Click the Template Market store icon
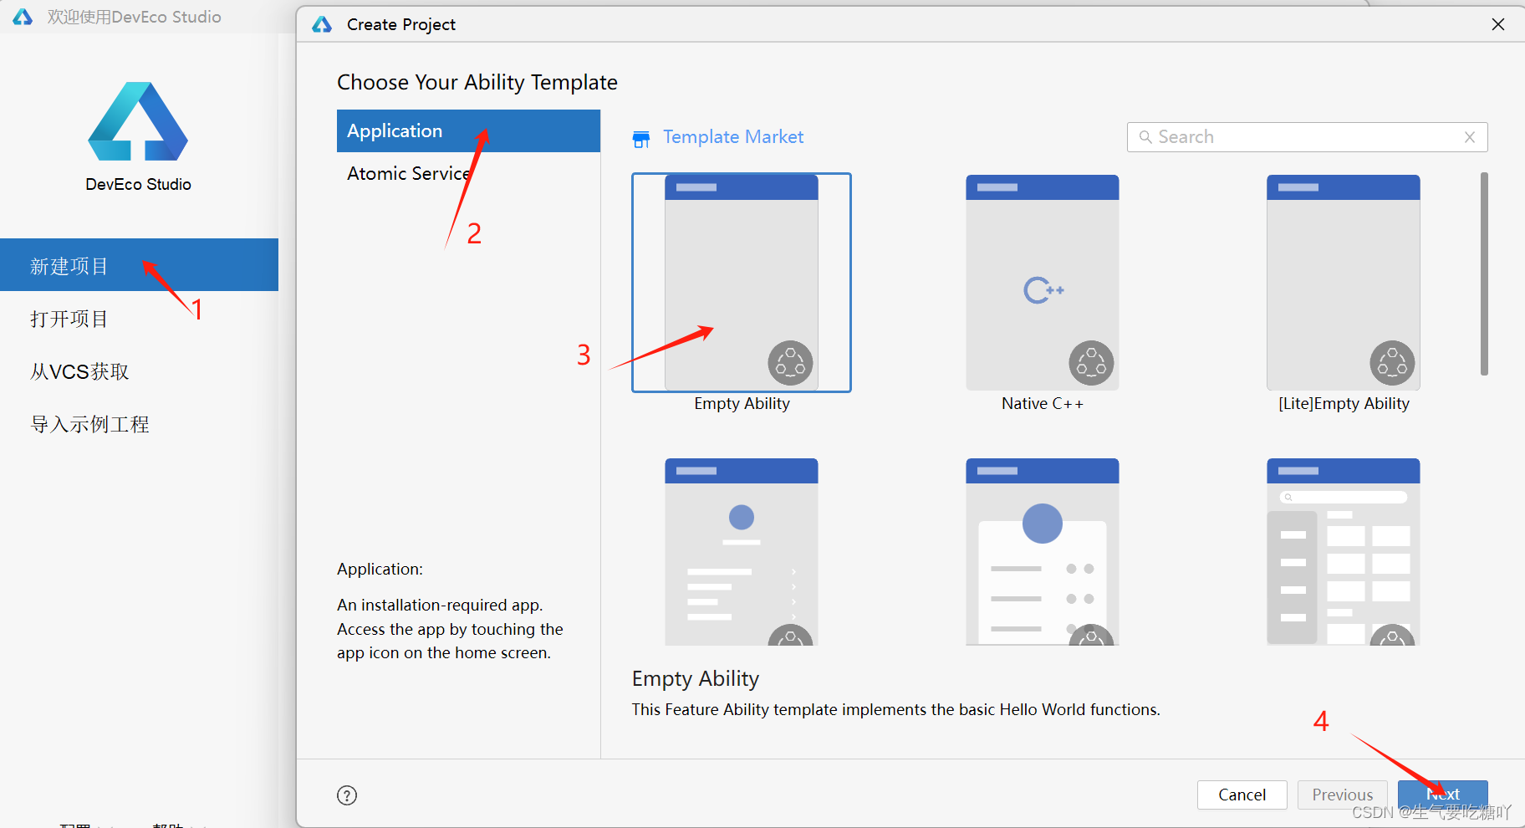The image size is (1525, 828). pyautogui.click(x=641, y=139)
